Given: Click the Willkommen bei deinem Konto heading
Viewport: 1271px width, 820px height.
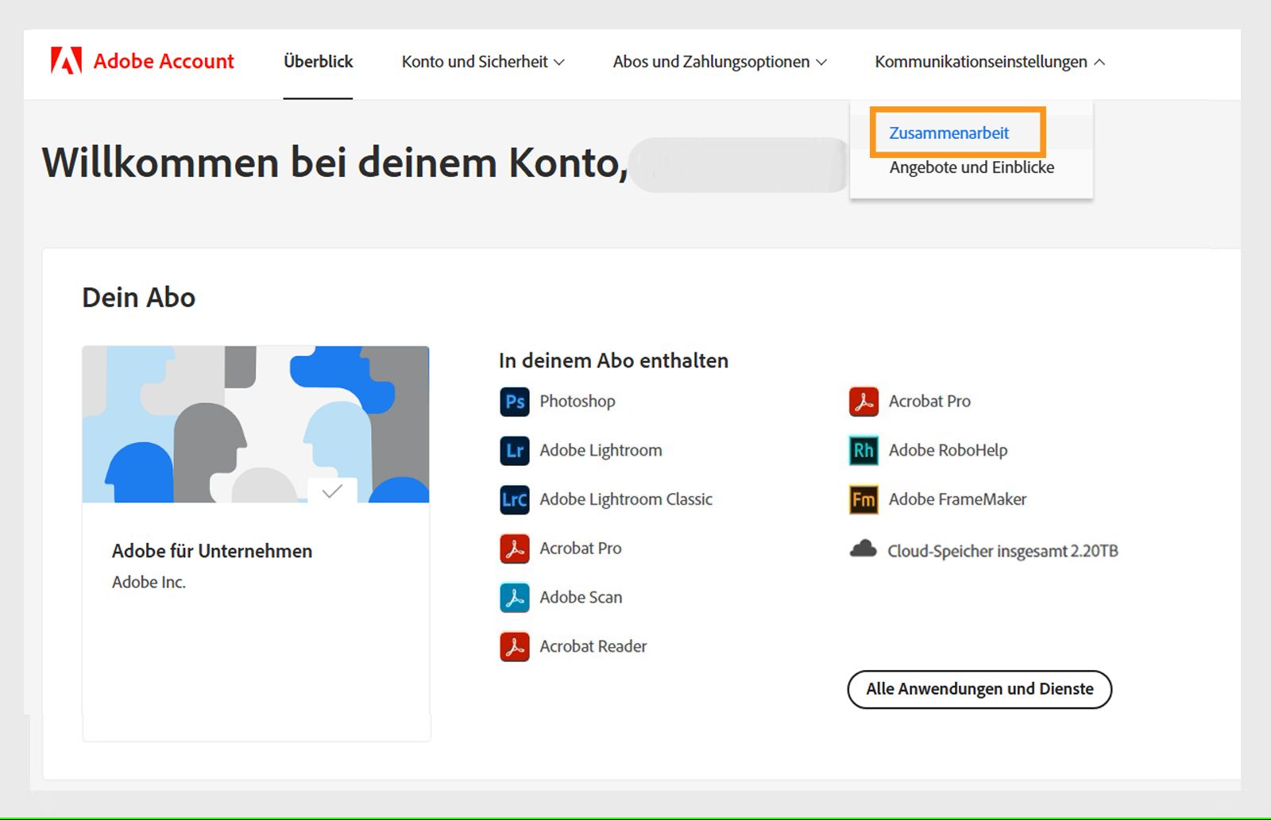Looking at the screenshot, I should [x=334, y=163].
